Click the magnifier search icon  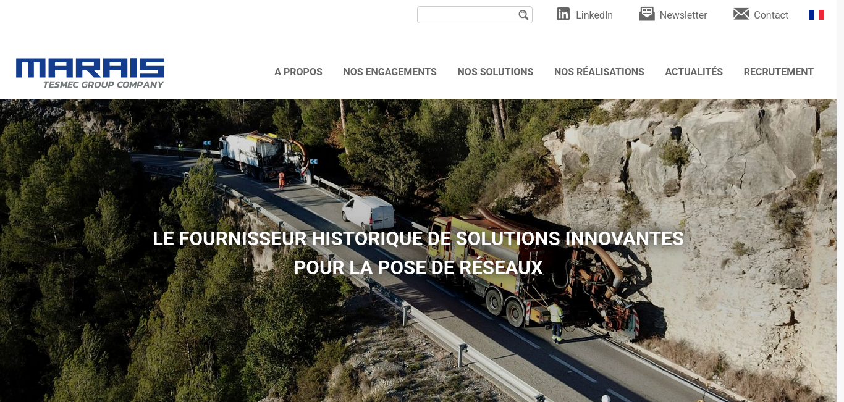523,15
